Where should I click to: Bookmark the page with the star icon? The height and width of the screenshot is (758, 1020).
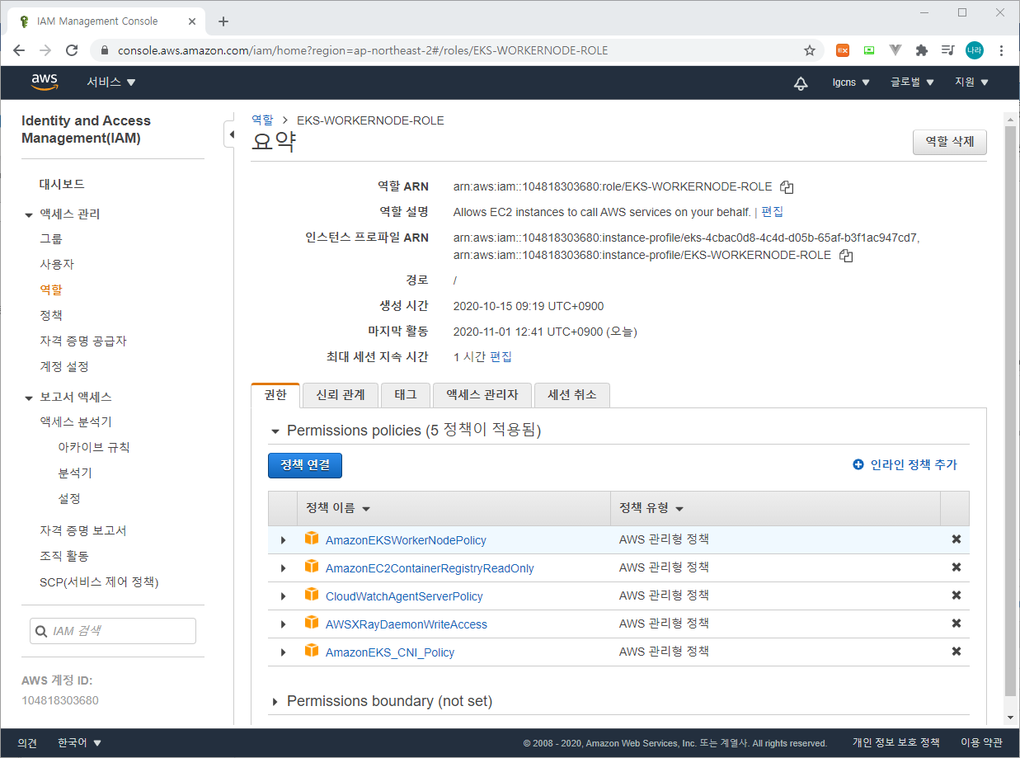(810, 50)
